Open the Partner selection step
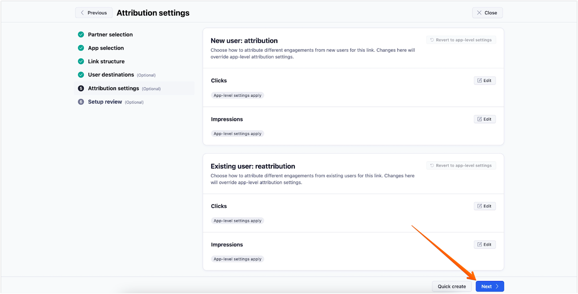Screen dimensions: 578x294 click(110, 35)
